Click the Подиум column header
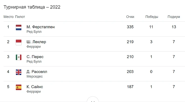Screen dimensions: 185x102 pyautogui.click(x=174, y=17)
